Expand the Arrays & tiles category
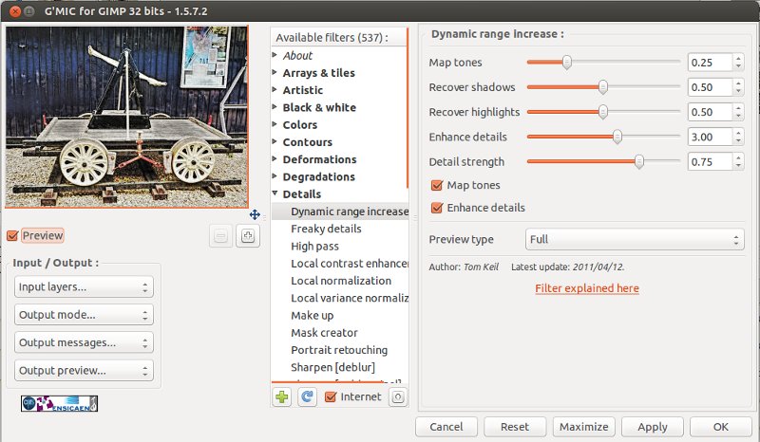760x442 pixels. pyautogui.click(x=275, y=73)
